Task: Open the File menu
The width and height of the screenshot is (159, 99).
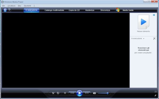Action: pyautogui.click(x=3, y=6)
